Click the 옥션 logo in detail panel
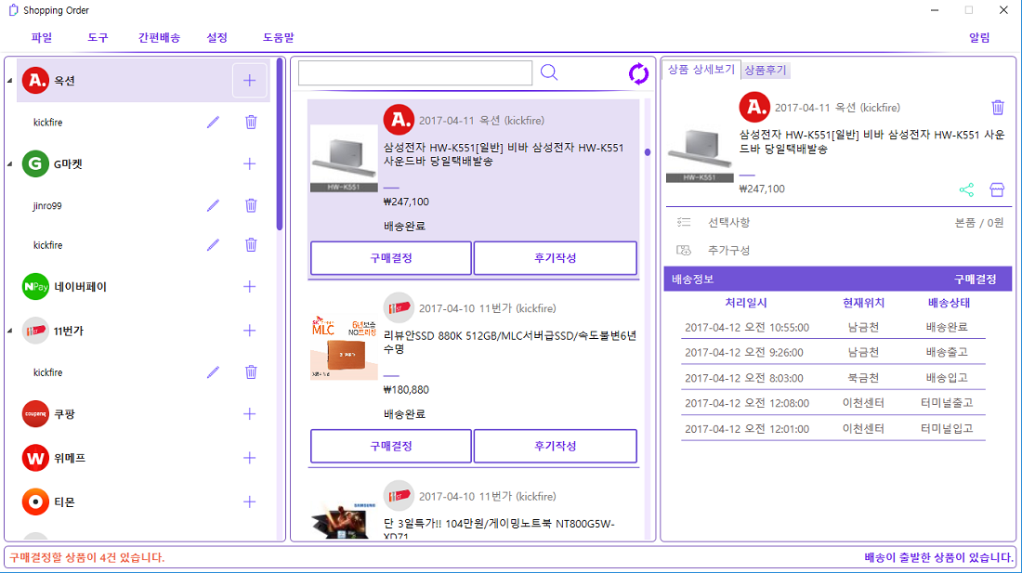 pyautogui.click(x=754, y=107)
